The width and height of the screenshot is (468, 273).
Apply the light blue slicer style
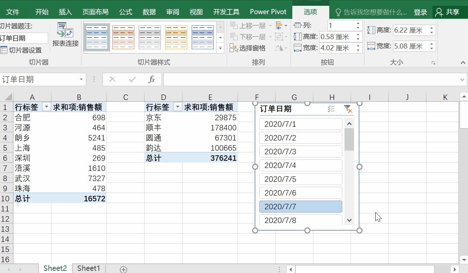(97, 37)
